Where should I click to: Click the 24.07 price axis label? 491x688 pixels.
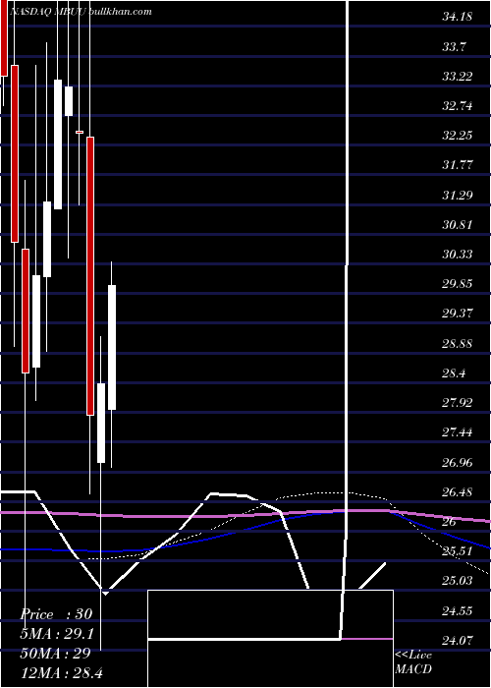458,641
